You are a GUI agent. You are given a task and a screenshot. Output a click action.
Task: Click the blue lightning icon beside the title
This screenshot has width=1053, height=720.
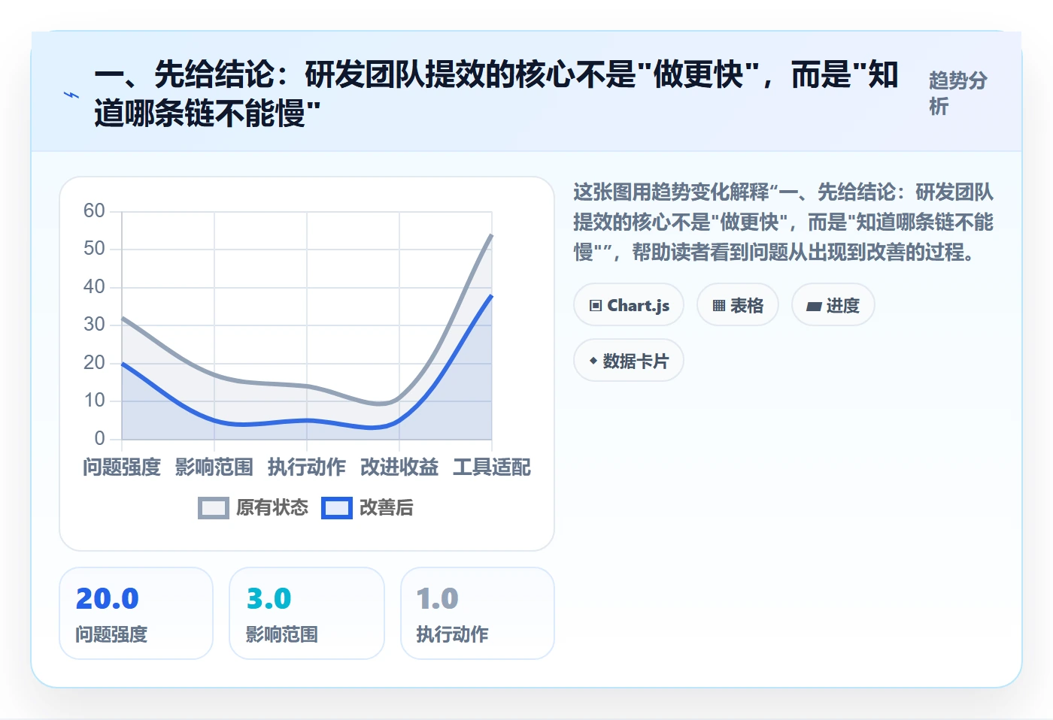click(71, 95)
